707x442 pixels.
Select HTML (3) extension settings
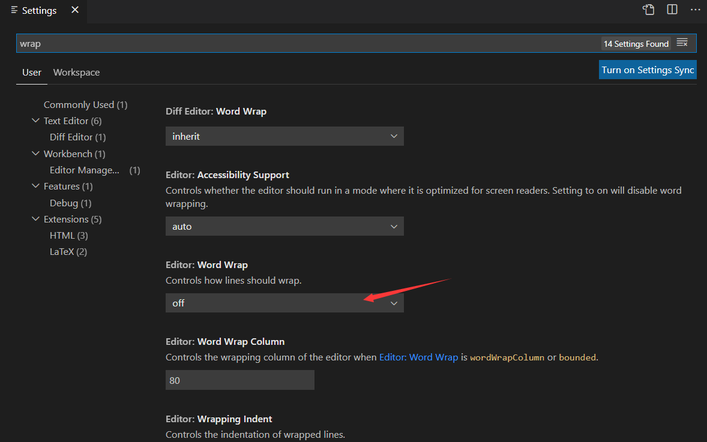(68, 235)
